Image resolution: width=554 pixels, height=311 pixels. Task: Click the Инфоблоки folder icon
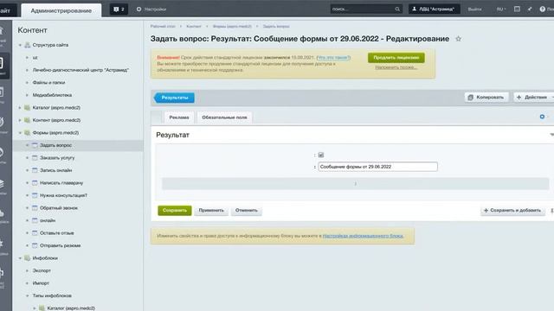(27, 258)
